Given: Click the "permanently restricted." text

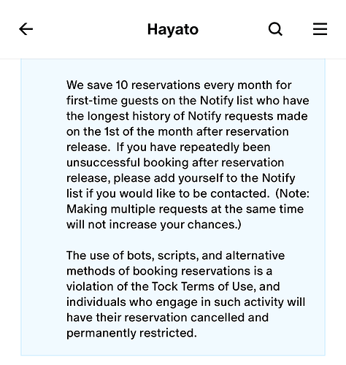Looking at the screenshot, I should [131, 333].
